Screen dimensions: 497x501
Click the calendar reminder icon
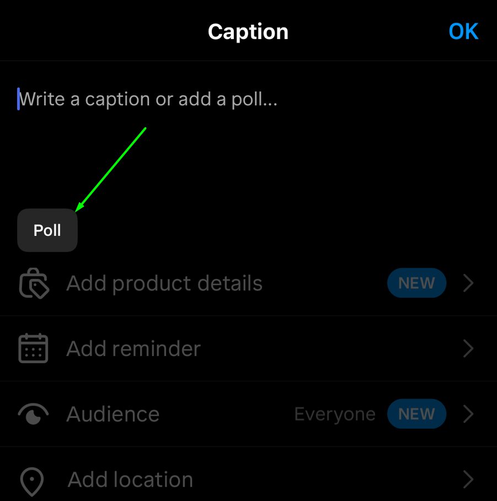pos(34,349)
